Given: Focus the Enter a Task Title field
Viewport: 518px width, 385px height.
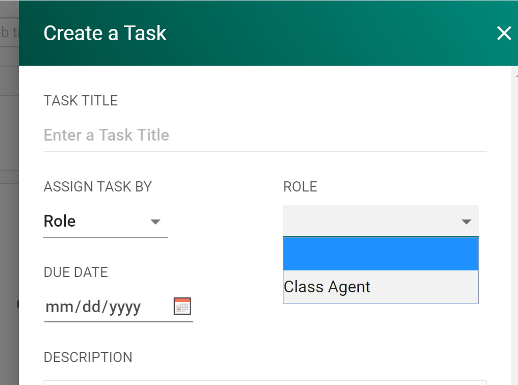Looking at the screenshot, I should (265, 135).
